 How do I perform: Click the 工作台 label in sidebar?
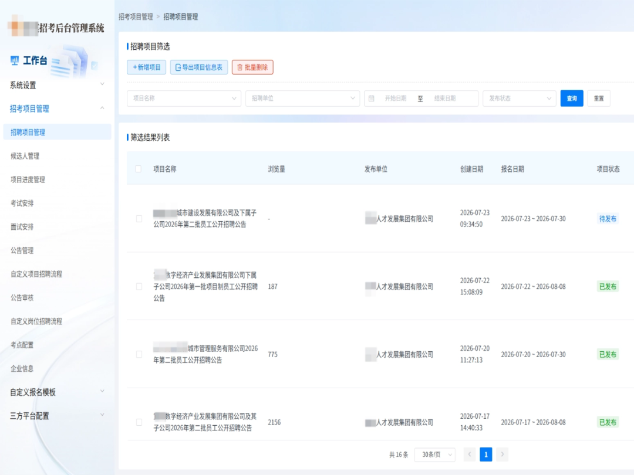click(35, 60)
